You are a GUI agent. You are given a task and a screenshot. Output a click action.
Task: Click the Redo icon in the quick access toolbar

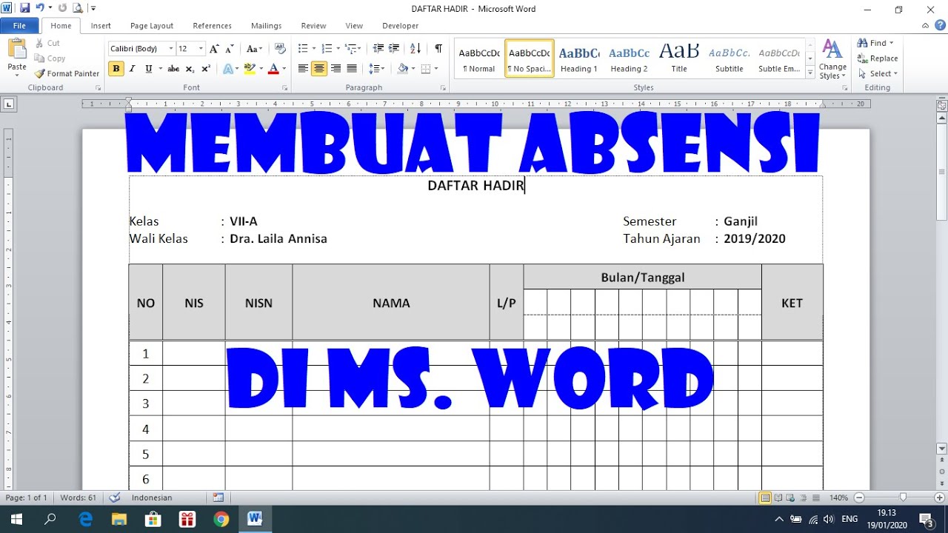[x=62, y=8]
